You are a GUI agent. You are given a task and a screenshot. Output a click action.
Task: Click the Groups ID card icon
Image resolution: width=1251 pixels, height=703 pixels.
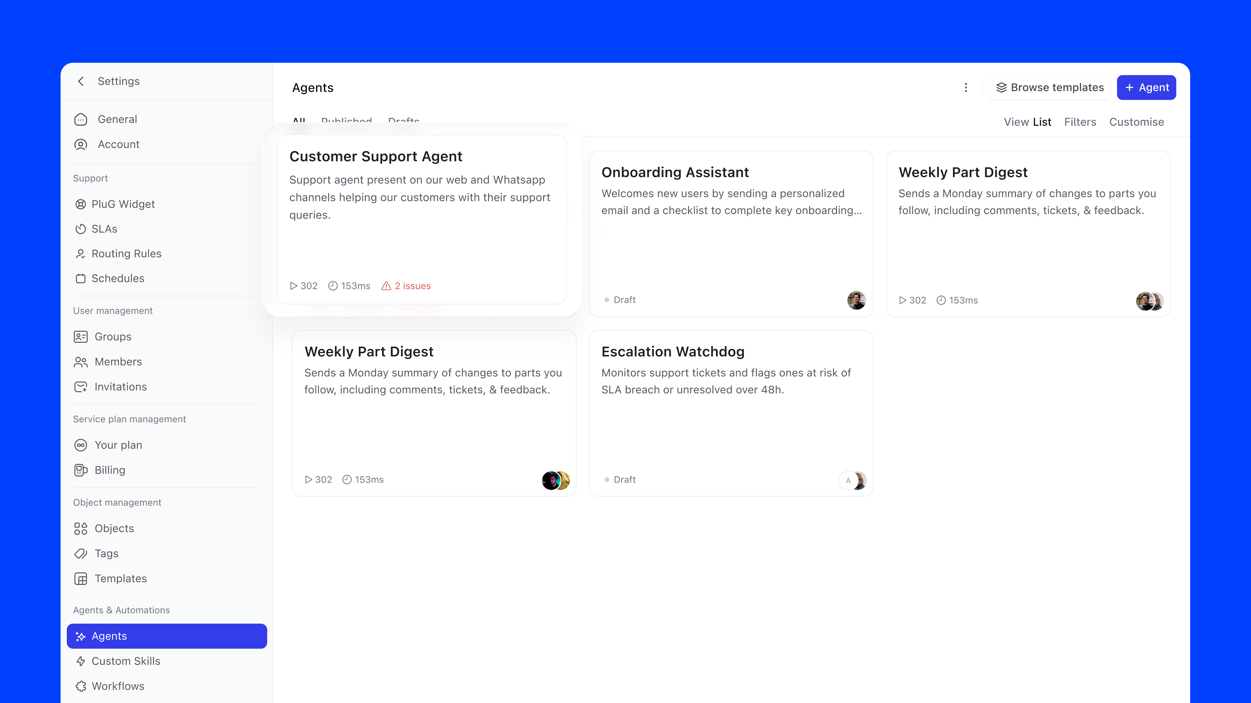(x=80, y=337)
